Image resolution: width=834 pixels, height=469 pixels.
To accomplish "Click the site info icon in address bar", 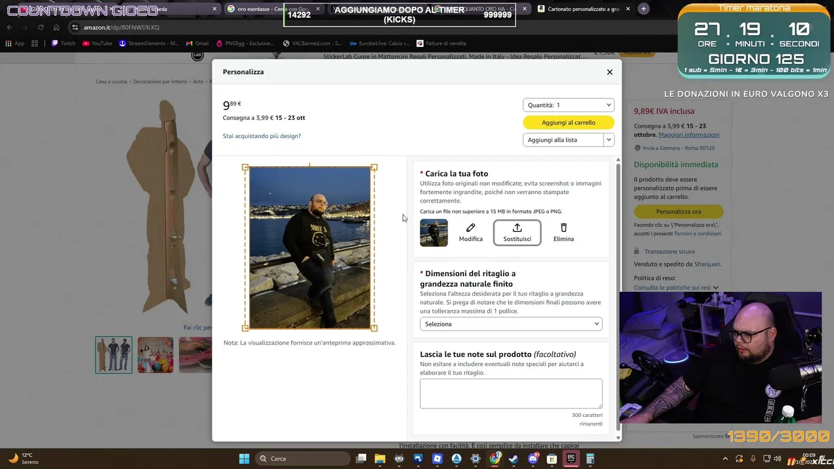I will [75, 27].
